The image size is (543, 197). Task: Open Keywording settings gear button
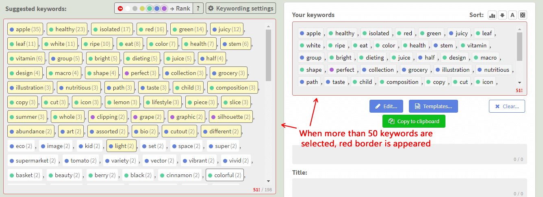pos(241,8)
